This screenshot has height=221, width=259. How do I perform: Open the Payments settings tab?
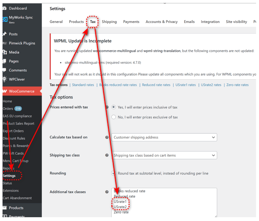(x=131, y=22)
